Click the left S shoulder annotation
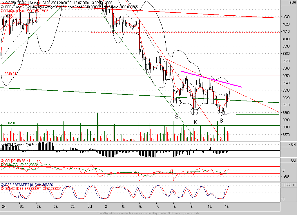This screenshot has height=215, width=297. coord(177,116)
